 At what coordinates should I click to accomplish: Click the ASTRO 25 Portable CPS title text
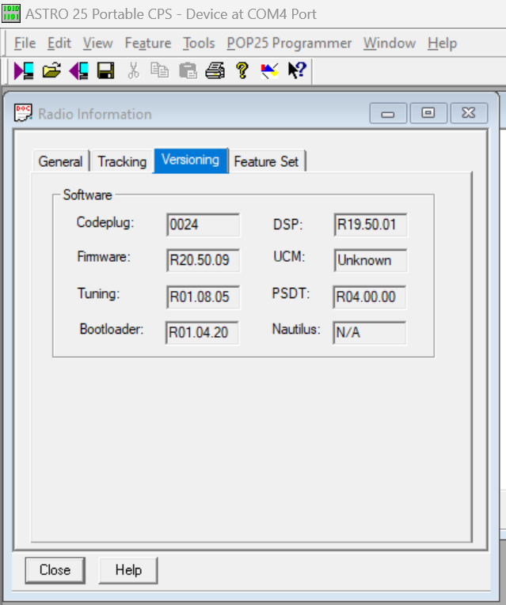pyautogui.click(x=171, y=14)
